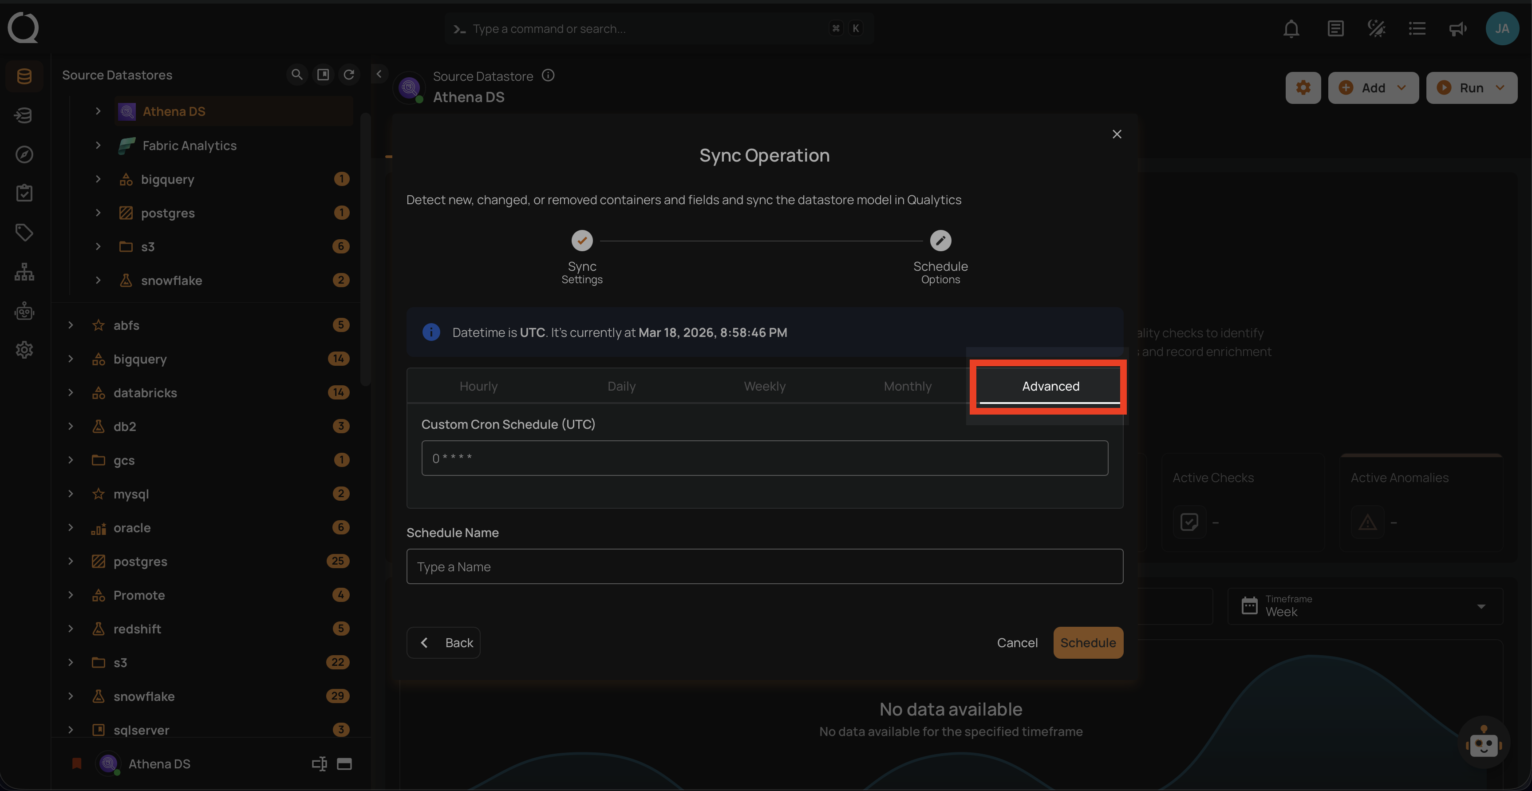The height and width of the screenshot is (791, 1532).
Task: Click the Custom Cron Schedule input field
Action: click(764, 458)
